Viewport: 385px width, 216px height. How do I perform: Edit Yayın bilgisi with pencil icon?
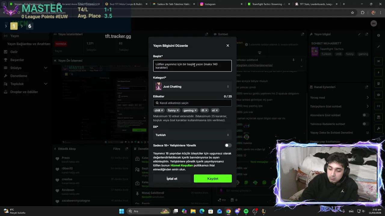359,34
